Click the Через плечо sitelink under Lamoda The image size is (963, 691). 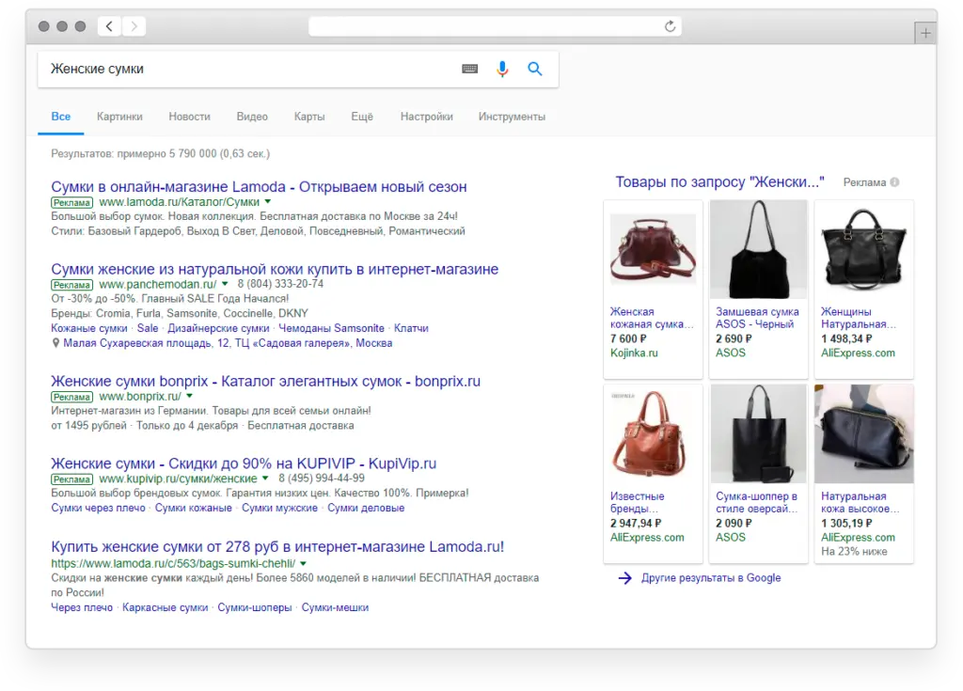[x=82, y=607]
